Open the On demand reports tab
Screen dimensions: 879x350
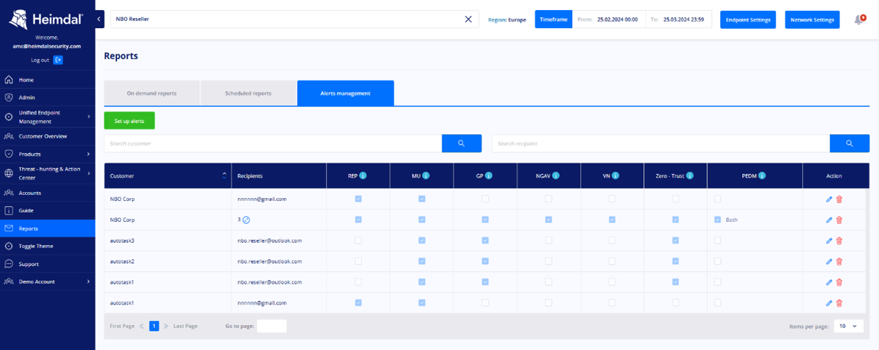click(151, 93)
